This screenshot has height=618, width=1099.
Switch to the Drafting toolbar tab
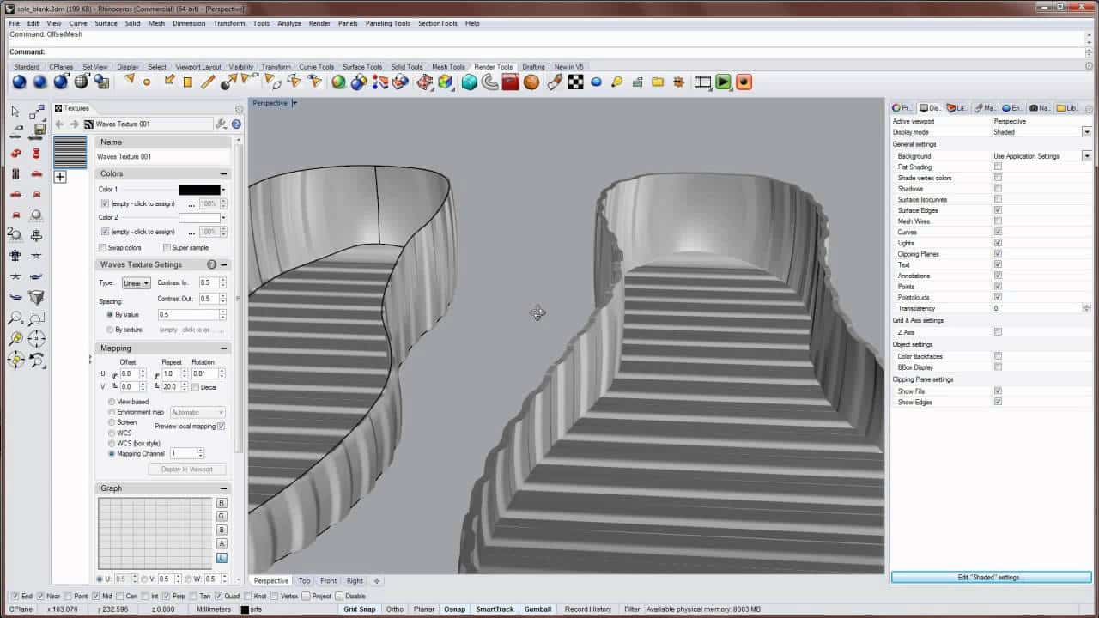(x=533, y=67)
